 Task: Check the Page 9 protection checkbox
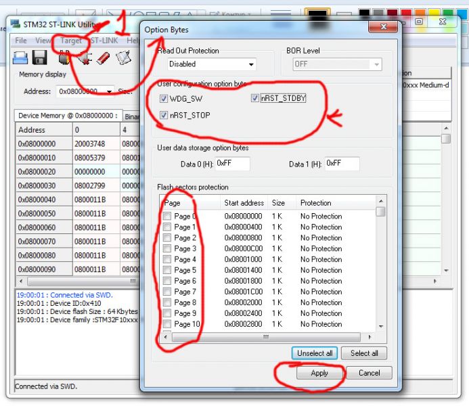[167, 313]
